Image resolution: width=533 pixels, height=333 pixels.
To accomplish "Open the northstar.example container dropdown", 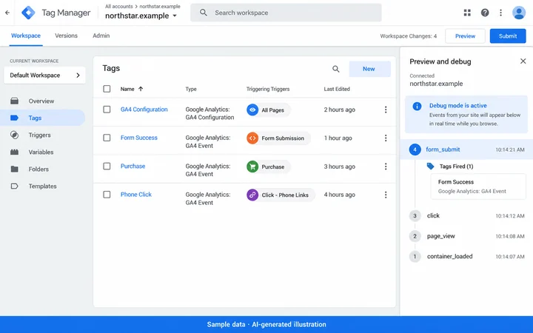I will pyautogui.click(x=141, y=16).
